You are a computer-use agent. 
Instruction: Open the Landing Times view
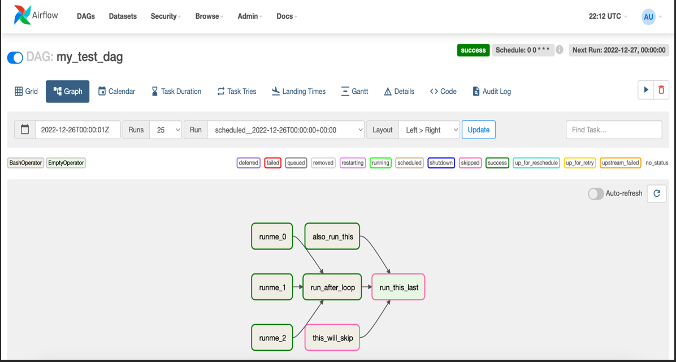[298, 91]
